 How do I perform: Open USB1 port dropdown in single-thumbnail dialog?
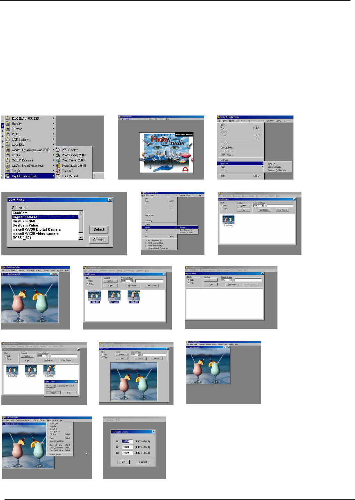[263, 206]
